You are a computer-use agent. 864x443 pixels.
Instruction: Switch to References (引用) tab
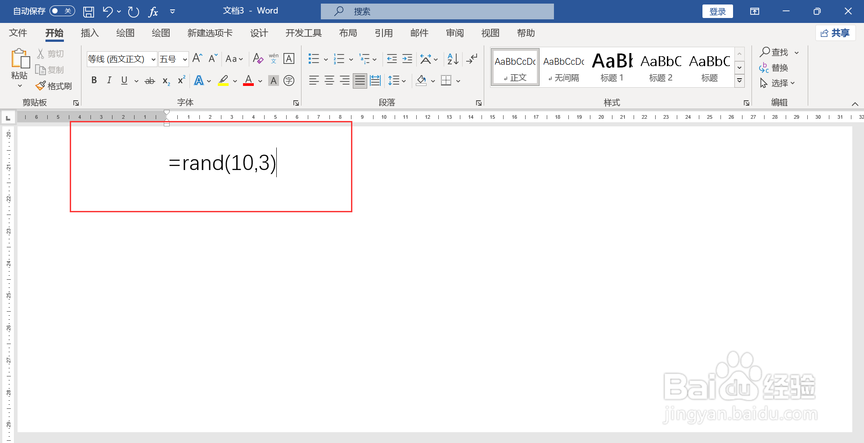click(x=383, y=33)
